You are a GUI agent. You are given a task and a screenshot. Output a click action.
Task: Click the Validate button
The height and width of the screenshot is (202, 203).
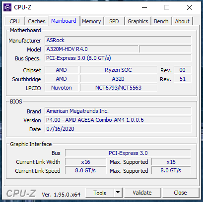(x=142, y=193)
